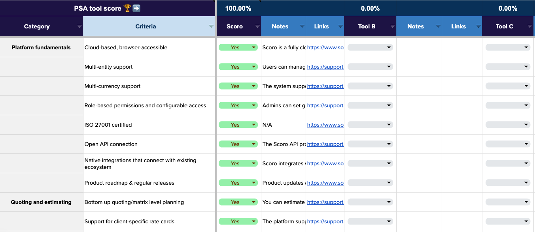Open Tool B dropdown for Cloud-based, browser-accessible
The image size is (535, 232).
pos(370,47)
